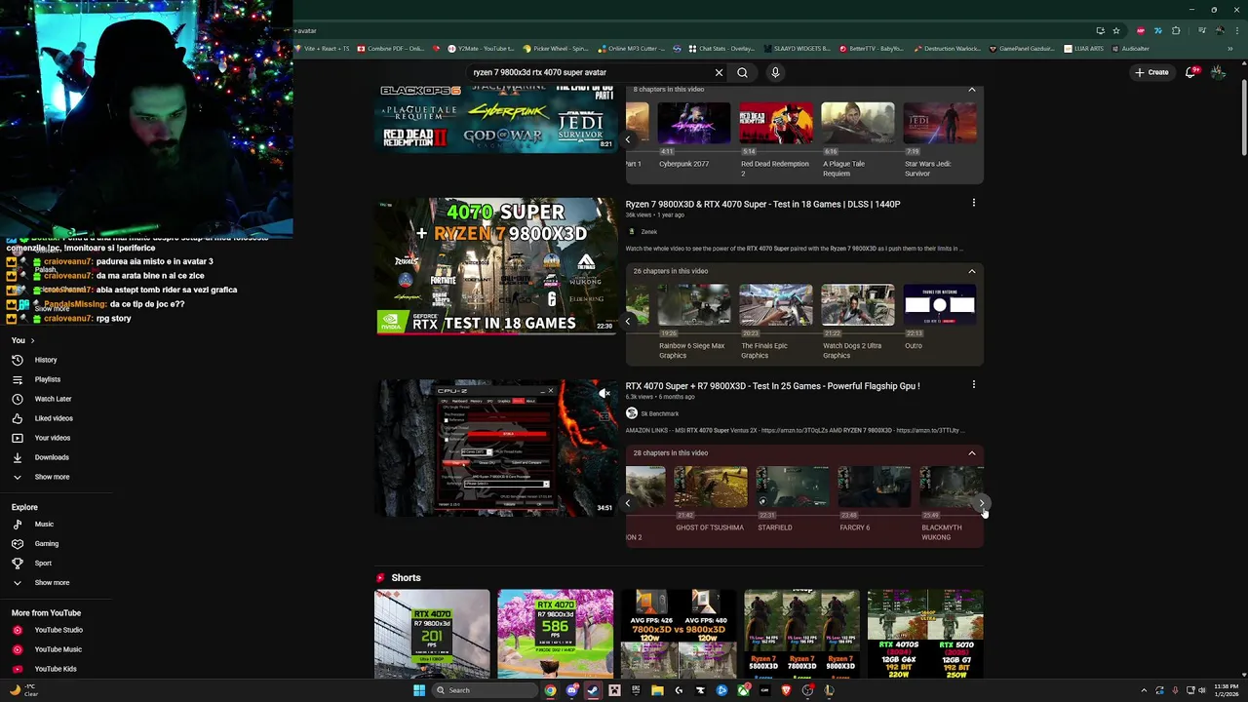Viewport: 1248px width, 702px height.
Task: Clear the YouTube search box text
Action: (719, 72)
